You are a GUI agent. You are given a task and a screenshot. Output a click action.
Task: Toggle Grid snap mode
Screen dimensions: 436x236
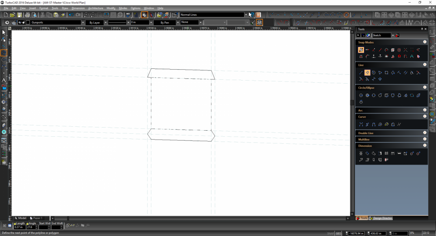coord(412,50)
